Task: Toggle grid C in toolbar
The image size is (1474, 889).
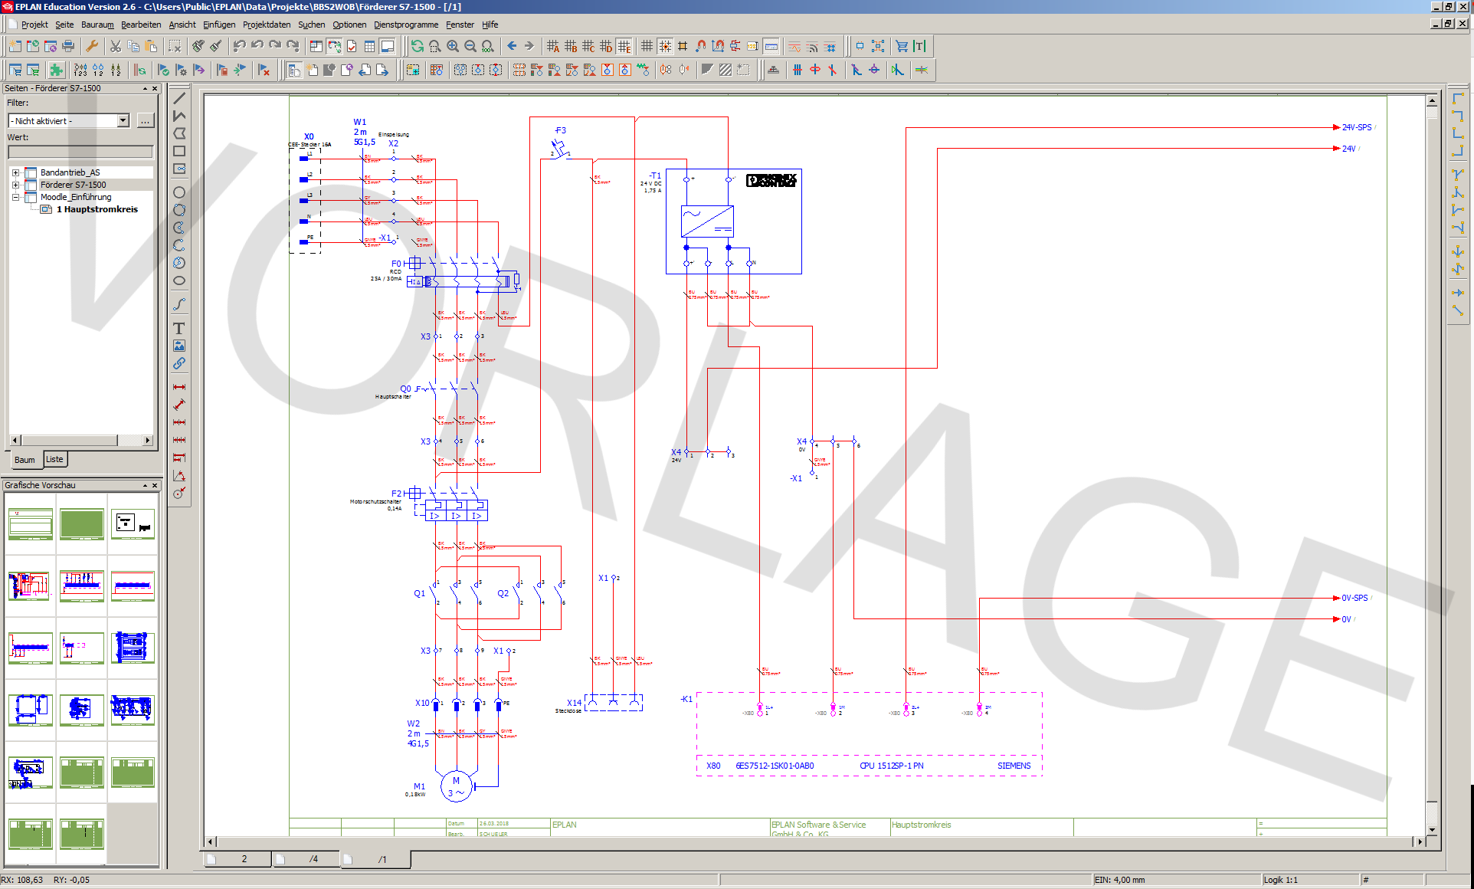Action: click(588, 46)
